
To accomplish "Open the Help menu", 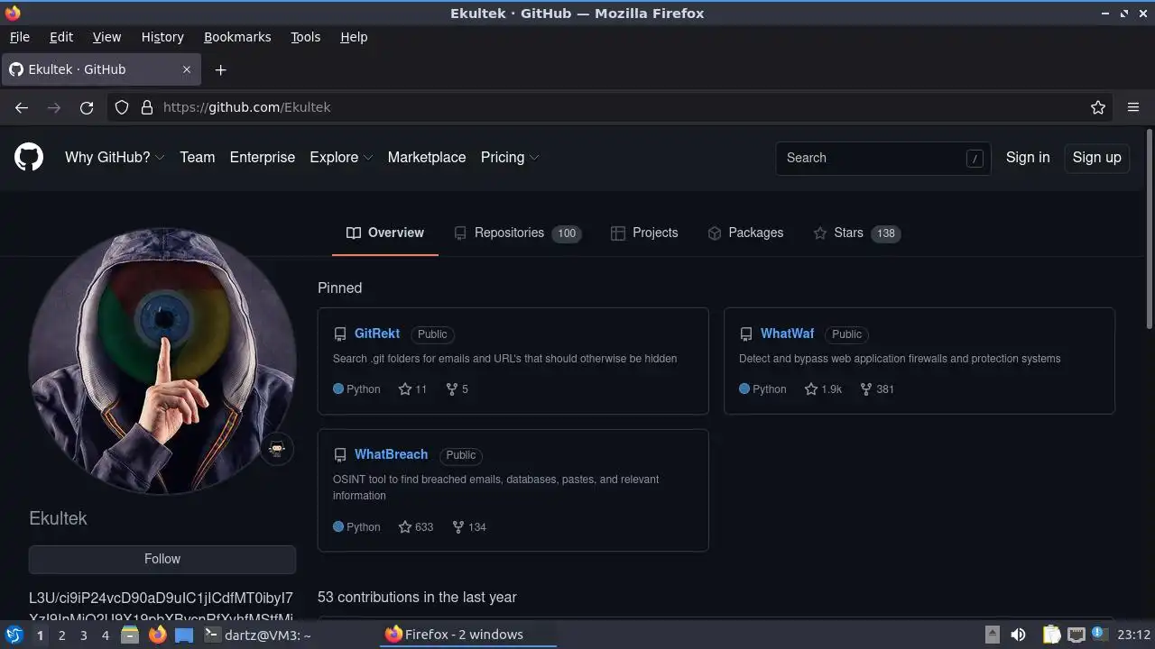I will (354, 37).
